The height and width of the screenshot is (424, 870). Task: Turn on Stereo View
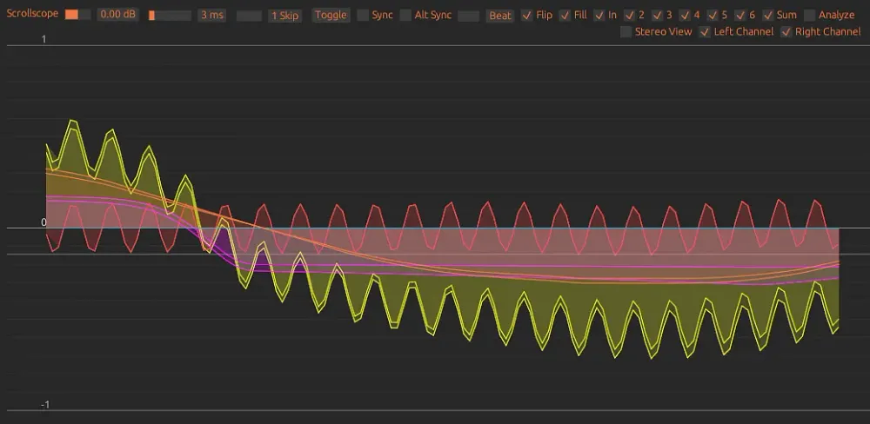(x=626, y=32)
